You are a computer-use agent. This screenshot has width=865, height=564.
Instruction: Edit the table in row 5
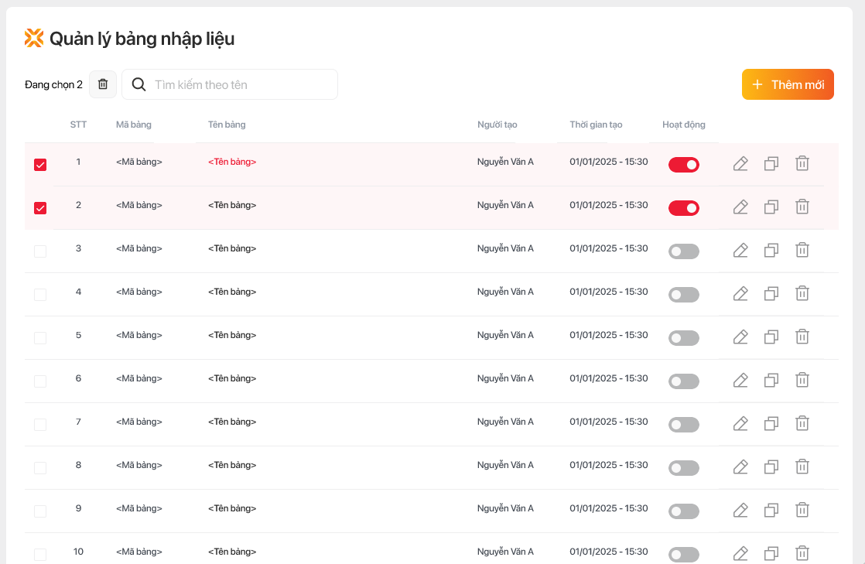740,337
